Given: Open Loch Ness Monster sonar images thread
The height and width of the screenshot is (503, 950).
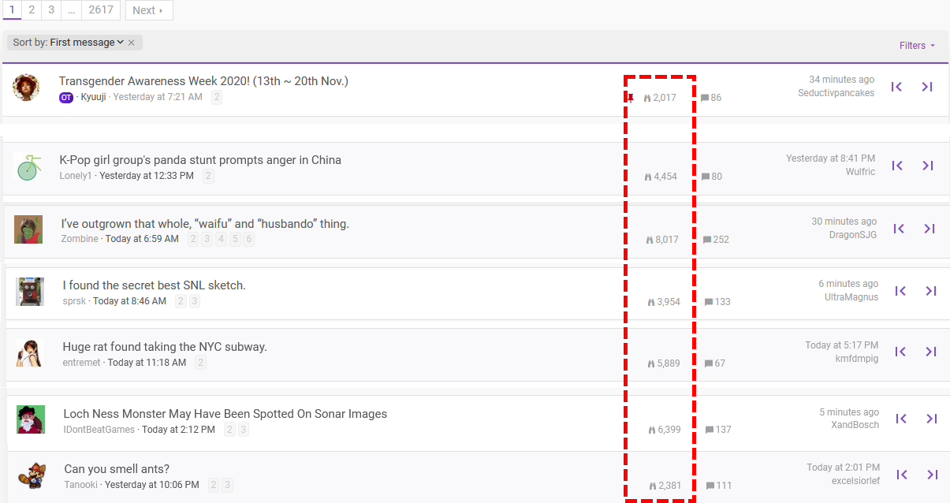Looking at the screenshot, I should [225, 414].
